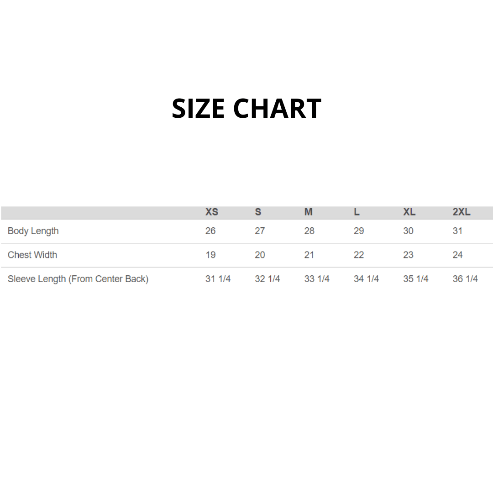Click sleeve length value 36 1/4

(x=465, y=279)
